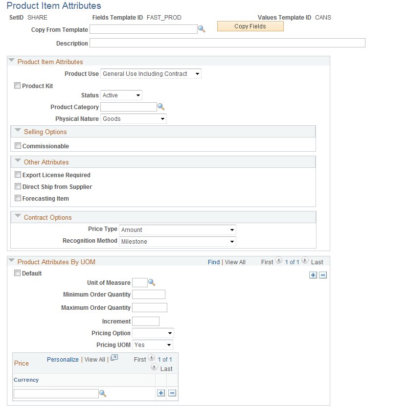409x414 pixels.
Task: Add a new Product Attributes By UOM row
Action: pyautogui.click(x=313, y=275)
